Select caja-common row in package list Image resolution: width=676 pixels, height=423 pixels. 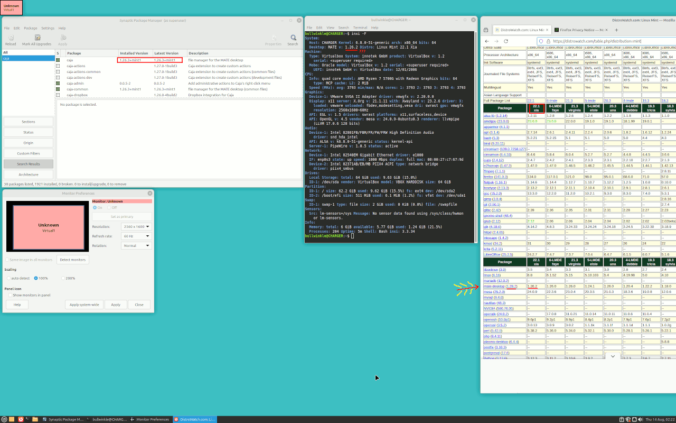pyautogui.click(x=179, y=89)
